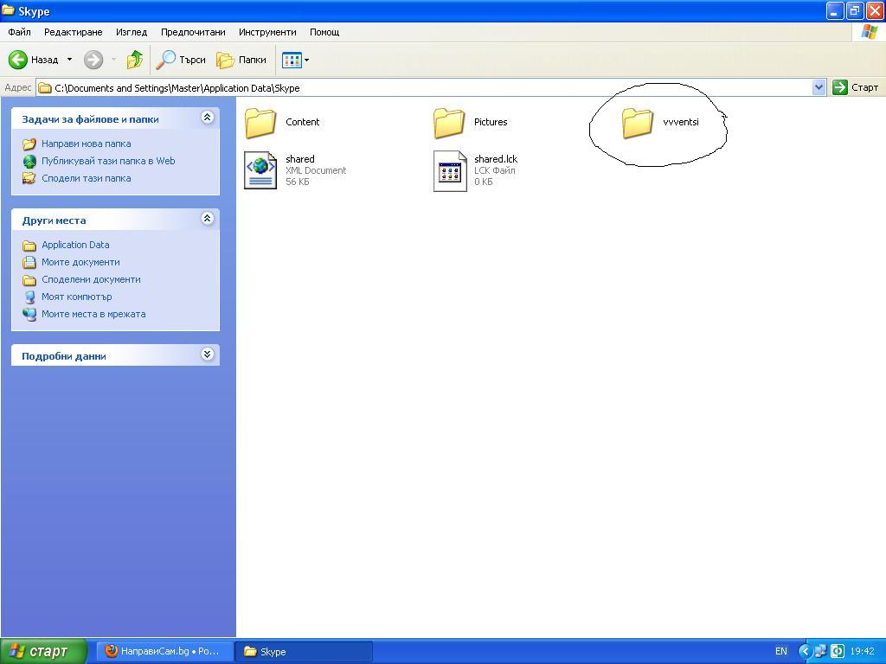Go up one folder level

point(135,60)
